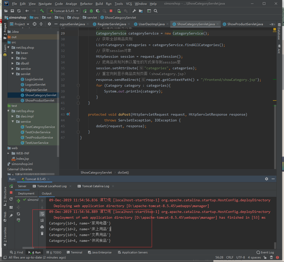Expand the bean package
Screen dimensions: 284x262
pos(13,53)
